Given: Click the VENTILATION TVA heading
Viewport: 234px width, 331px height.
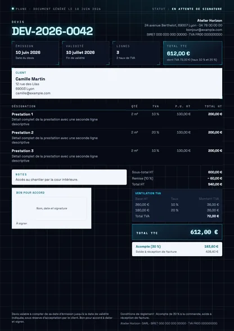Looking at the screenshot, I should click(x=148, y=194).
